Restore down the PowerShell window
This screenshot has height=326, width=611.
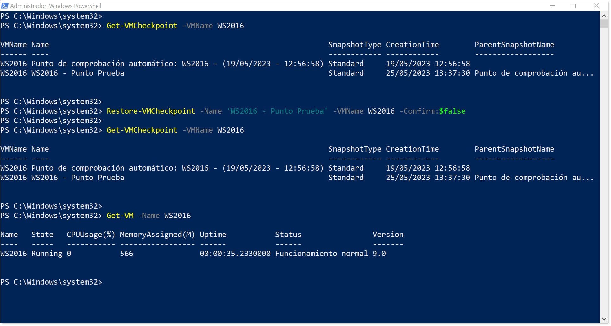(x=574, y=6)
